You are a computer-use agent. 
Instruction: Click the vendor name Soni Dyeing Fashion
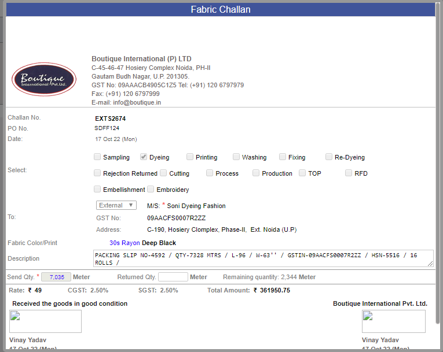pyautogui.click(x=196, y=206)
